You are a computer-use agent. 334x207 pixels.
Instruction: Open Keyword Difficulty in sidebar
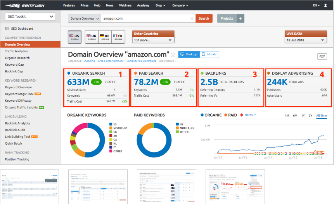point(18,101)
